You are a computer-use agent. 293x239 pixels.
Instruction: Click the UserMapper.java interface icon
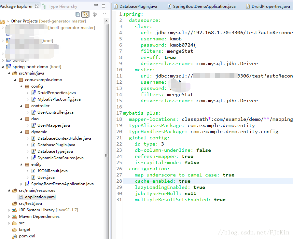pyautogui.click(x=34, y=125)
